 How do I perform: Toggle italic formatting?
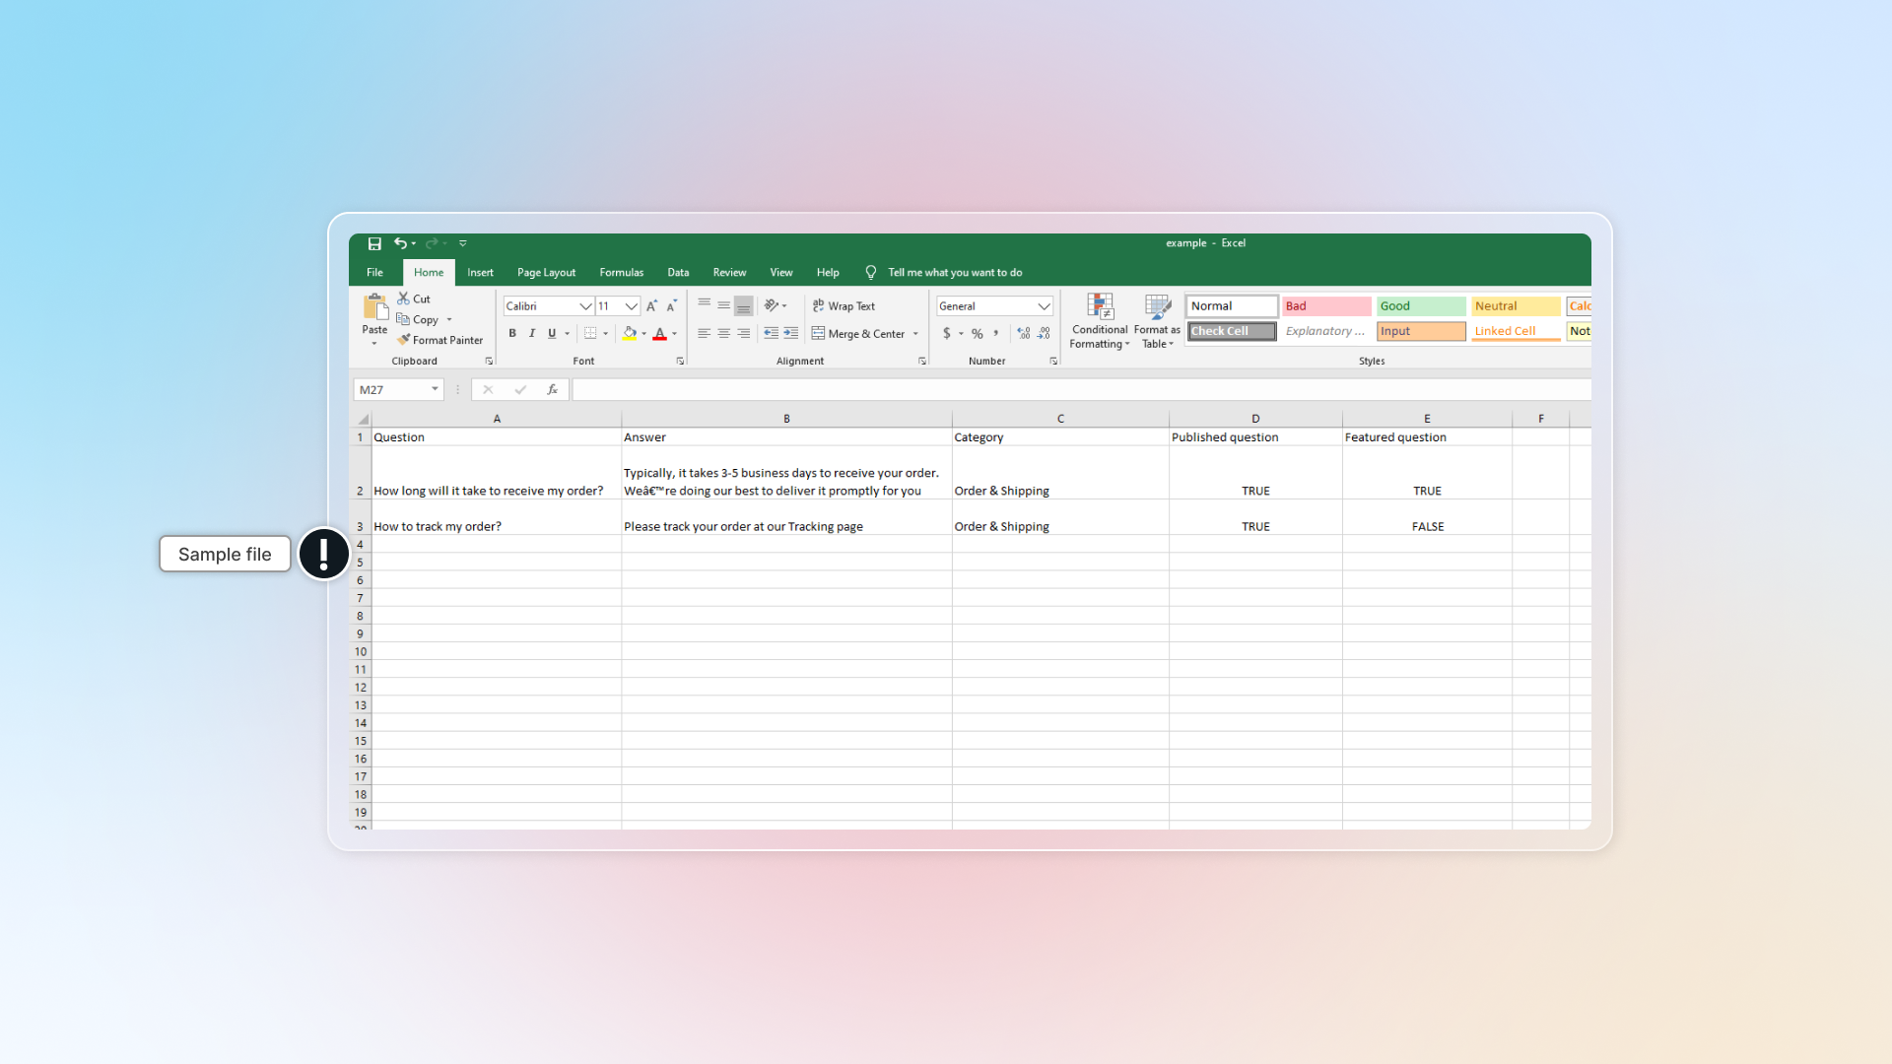tap(531, 333)
